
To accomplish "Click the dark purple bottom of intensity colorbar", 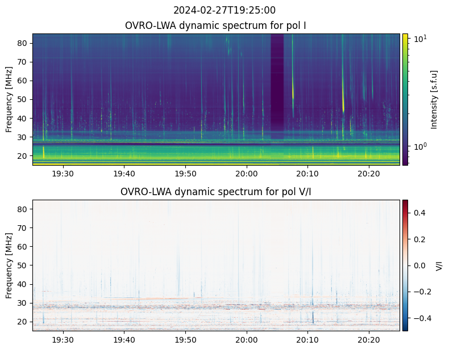I will (x=405, y=162).
